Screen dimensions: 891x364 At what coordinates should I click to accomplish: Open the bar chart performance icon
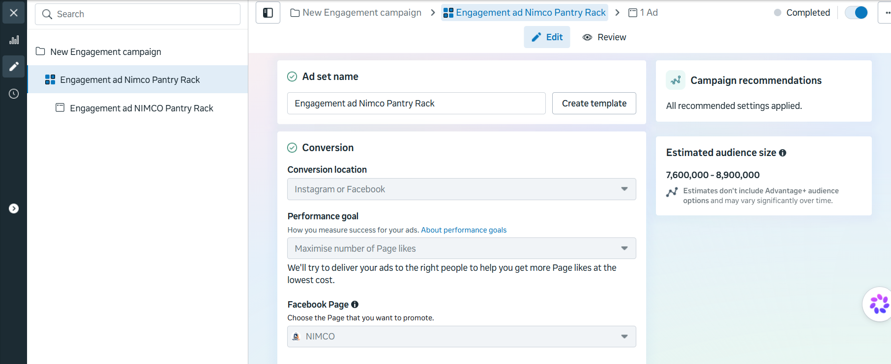[14, 40]
